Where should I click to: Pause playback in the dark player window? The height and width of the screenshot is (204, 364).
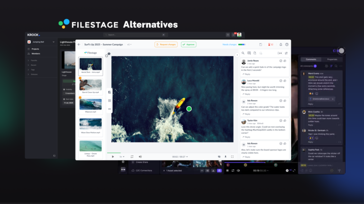click(x=227, y=170)
